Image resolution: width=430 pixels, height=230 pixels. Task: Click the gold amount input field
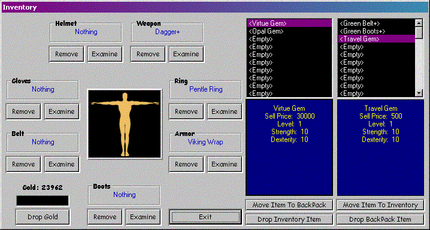click(x=43, y=201)
